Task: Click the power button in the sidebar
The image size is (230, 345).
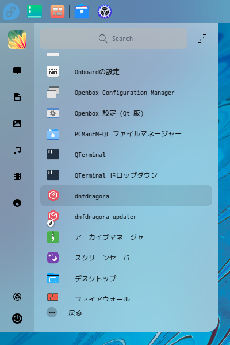Action: tap(17, 319)
